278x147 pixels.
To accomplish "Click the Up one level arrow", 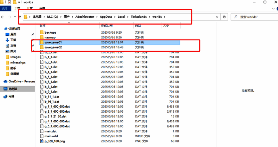I will tap(19, 17).
